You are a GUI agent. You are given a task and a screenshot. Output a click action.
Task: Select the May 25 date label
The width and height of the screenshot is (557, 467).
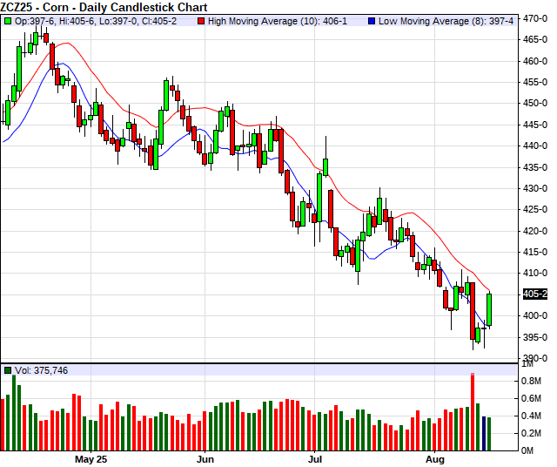[x=91, y=457]
